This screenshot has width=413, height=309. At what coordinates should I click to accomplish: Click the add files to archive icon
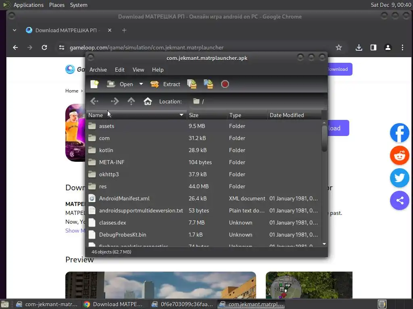pos(192,84)
